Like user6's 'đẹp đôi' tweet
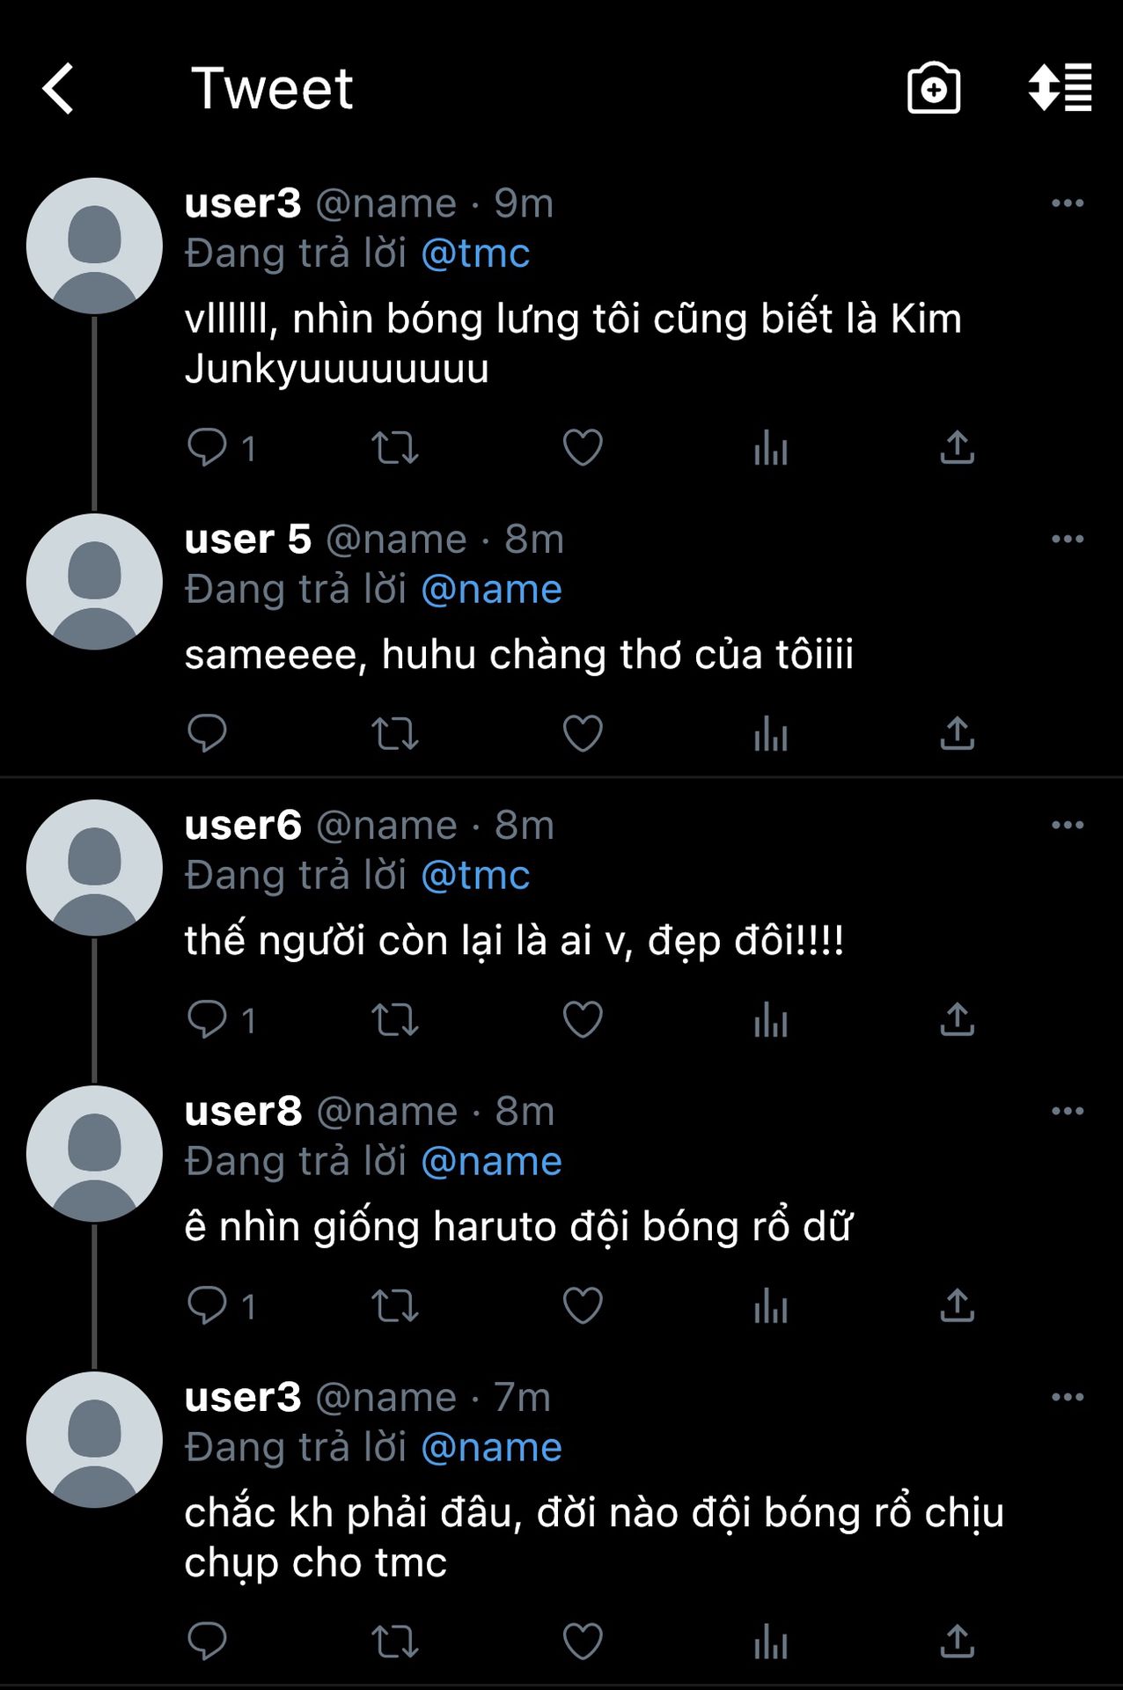The image size is (1123, 1690). pos(583,1019)
